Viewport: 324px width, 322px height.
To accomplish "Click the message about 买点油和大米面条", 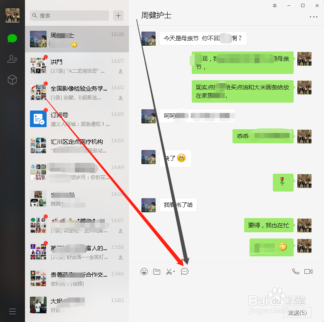I will [x=242, y=91].
